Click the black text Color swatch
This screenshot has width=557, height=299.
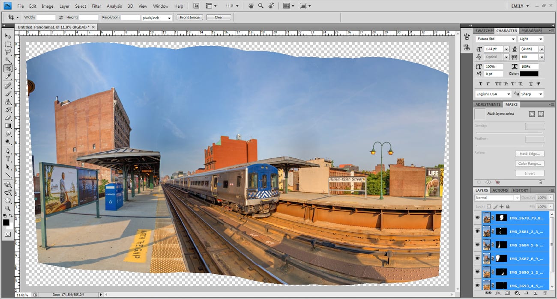pyautogui.click(x=529, y=74)
